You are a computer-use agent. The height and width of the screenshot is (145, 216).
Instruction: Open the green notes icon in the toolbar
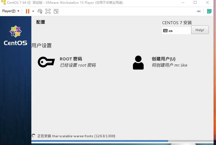point(209,11)
